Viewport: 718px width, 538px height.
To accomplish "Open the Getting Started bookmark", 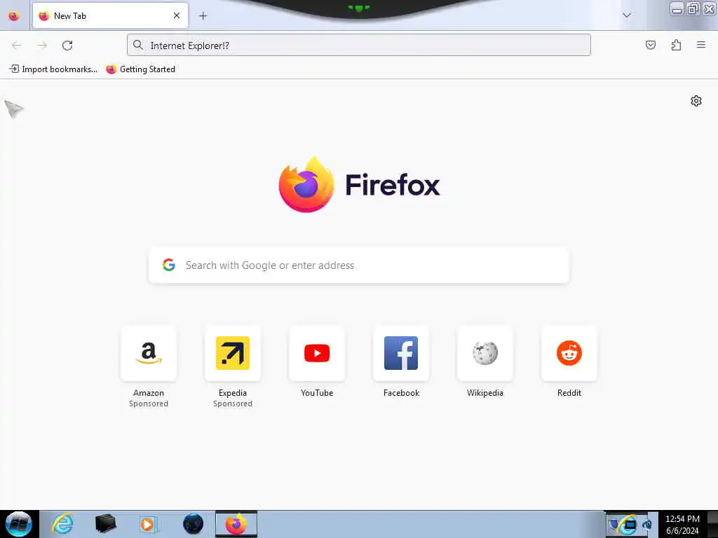I will click(x=140, y=69).
